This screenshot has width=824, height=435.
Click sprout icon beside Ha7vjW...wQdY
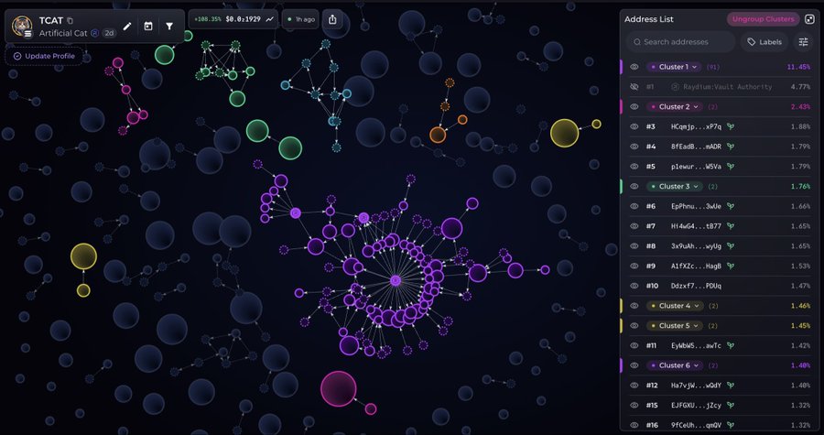[730, 386]
